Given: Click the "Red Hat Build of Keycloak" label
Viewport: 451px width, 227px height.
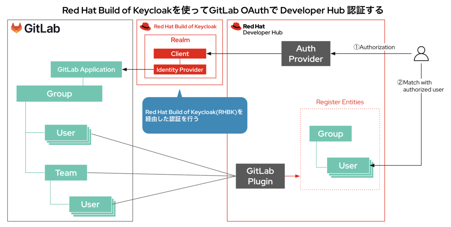Looking at the screenshot, I should [x=185, y=27].
